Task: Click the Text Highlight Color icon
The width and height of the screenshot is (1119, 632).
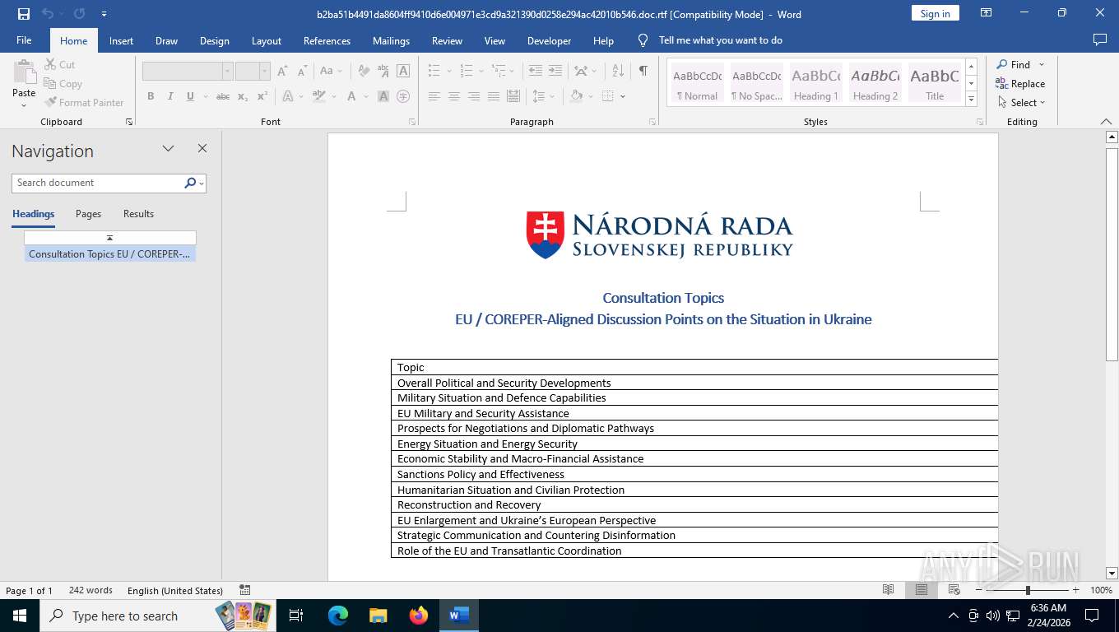Action: (318, 96)
